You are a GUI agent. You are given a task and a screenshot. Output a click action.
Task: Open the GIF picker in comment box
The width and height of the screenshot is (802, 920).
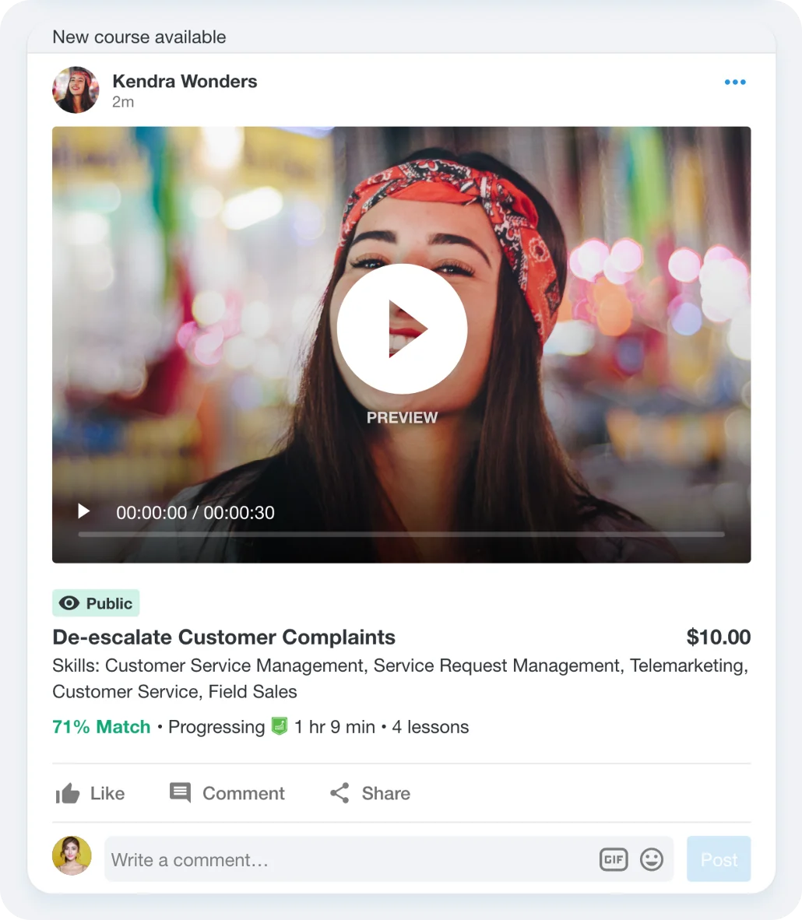tap(614, 859)
